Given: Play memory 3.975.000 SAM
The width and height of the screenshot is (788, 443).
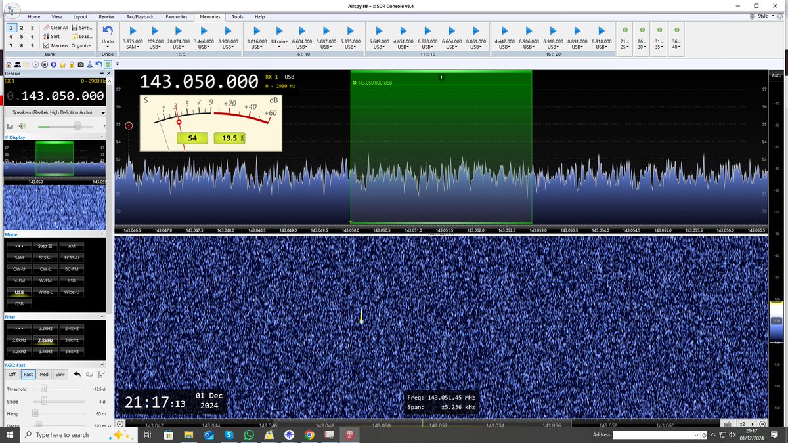Looking at the screenshot, I should pyautogui.click(x=131, y=30).
